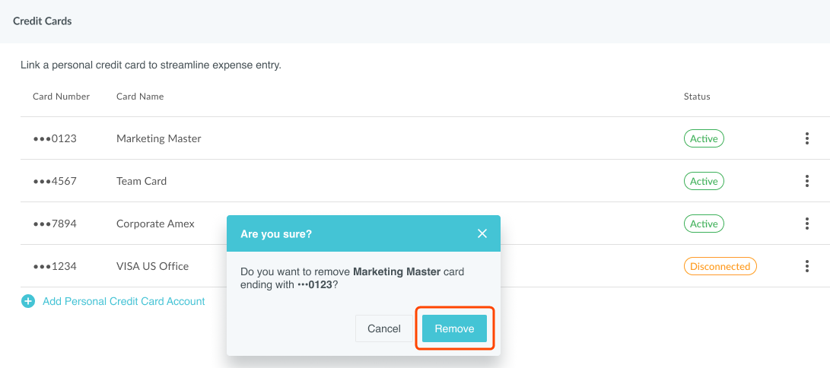This screenshot has width=830, height=368.
Task: Cancel the card removal dialog
Action: pyautogui.click(x=383, y=328)
